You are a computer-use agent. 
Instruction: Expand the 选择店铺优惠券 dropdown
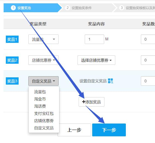pyautogui.click(x=96, y=60)
